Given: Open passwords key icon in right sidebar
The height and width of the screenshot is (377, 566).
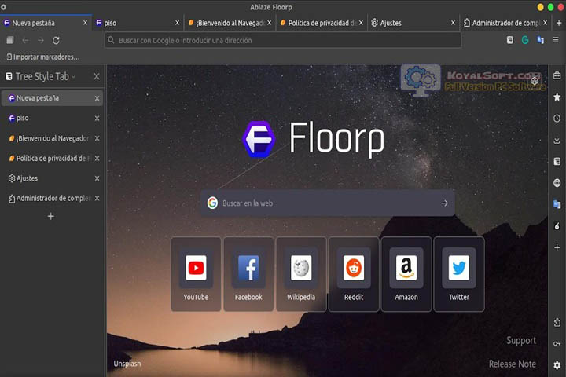Looking at the screenshot, I should pyautogui.click(x=557, y=344).
